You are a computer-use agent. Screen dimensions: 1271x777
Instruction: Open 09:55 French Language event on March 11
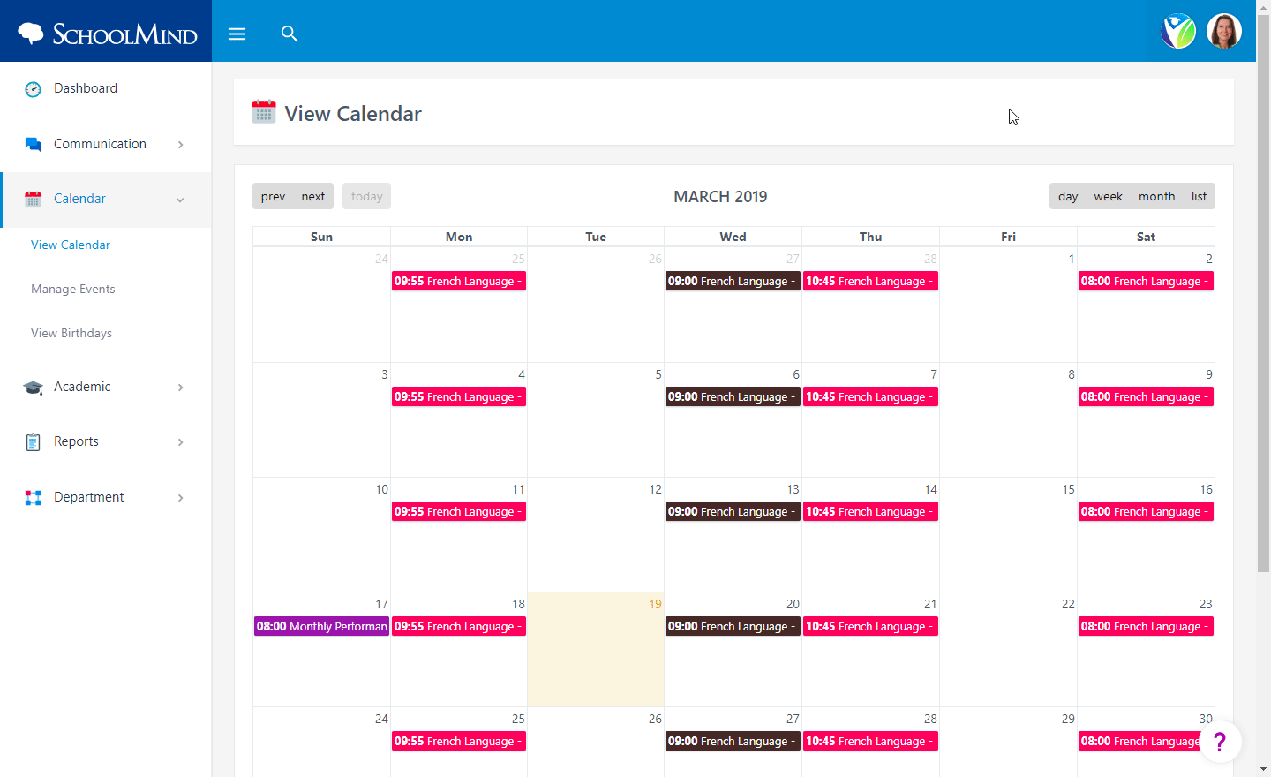point(459,511)
